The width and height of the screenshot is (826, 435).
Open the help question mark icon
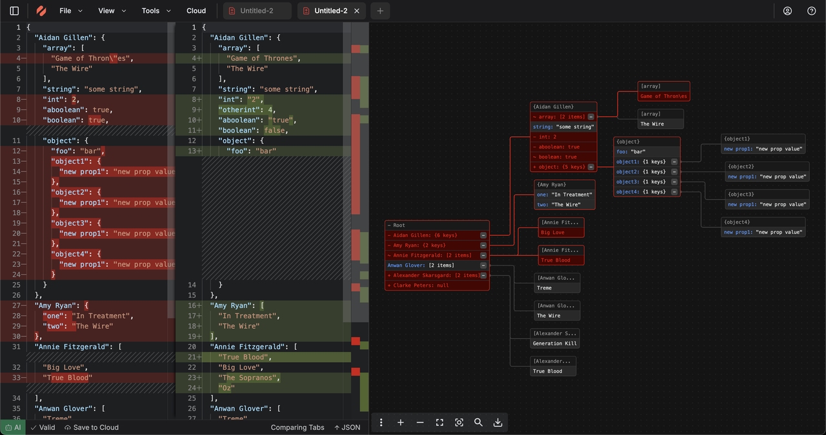[812, 11]
